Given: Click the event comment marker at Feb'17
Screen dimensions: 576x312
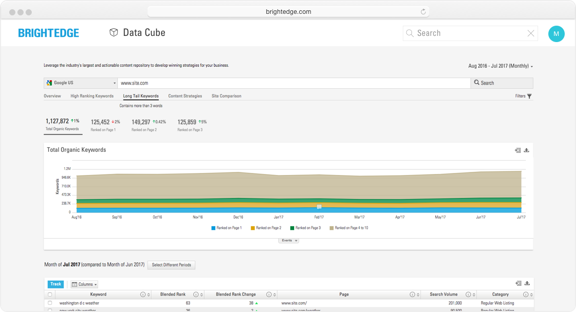Looking at the screenshot, I should pos(319,207).
